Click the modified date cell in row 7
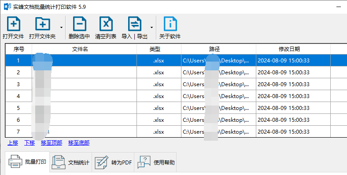 click(x=293, y=132)
